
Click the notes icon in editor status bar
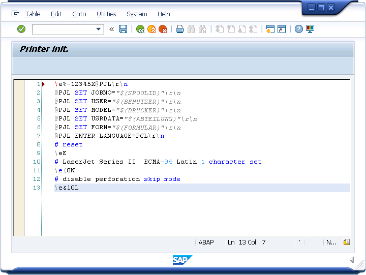click(346, 242)
